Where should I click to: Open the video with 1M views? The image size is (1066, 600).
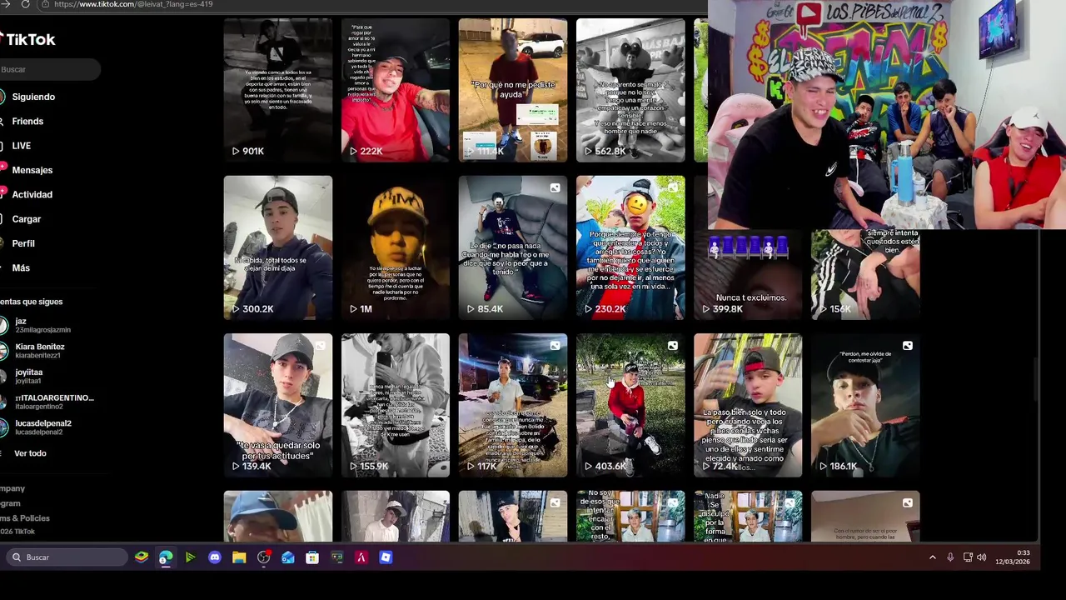click(395, 247)
